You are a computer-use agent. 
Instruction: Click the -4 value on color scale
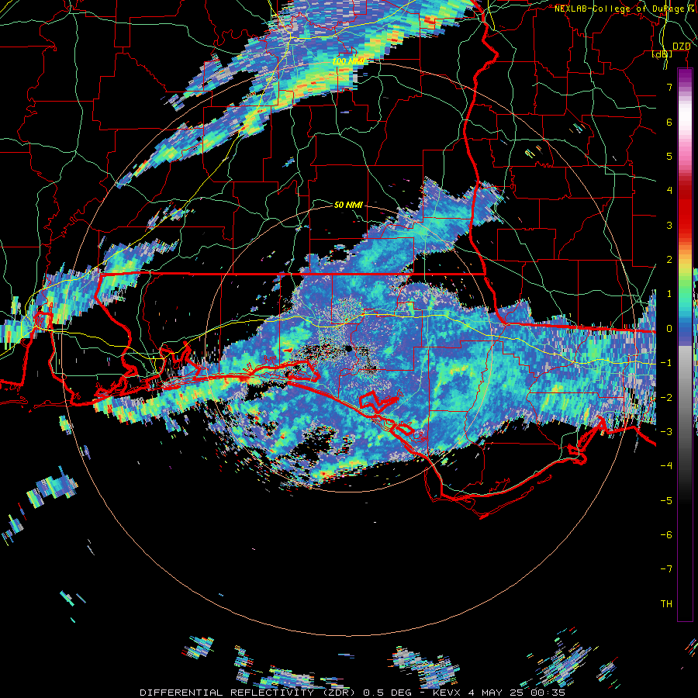click(666, 466)
